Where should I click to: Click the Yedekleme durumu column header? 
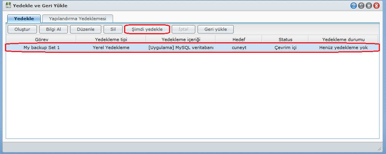343,39
